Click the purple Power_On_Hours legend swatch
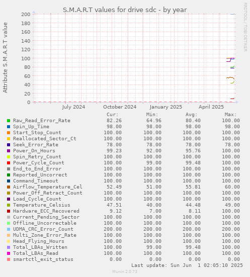 tap(9, 151)
